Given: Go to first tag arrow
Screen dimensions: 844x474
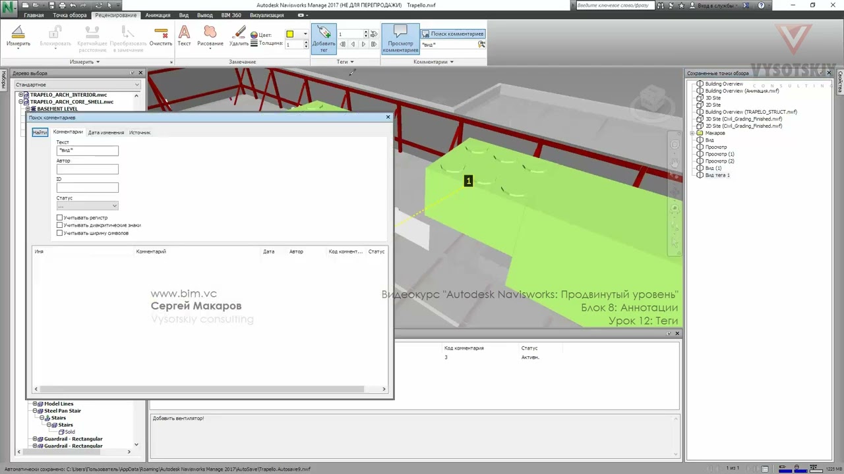Looking at the screenshot, I should (342, 44).
